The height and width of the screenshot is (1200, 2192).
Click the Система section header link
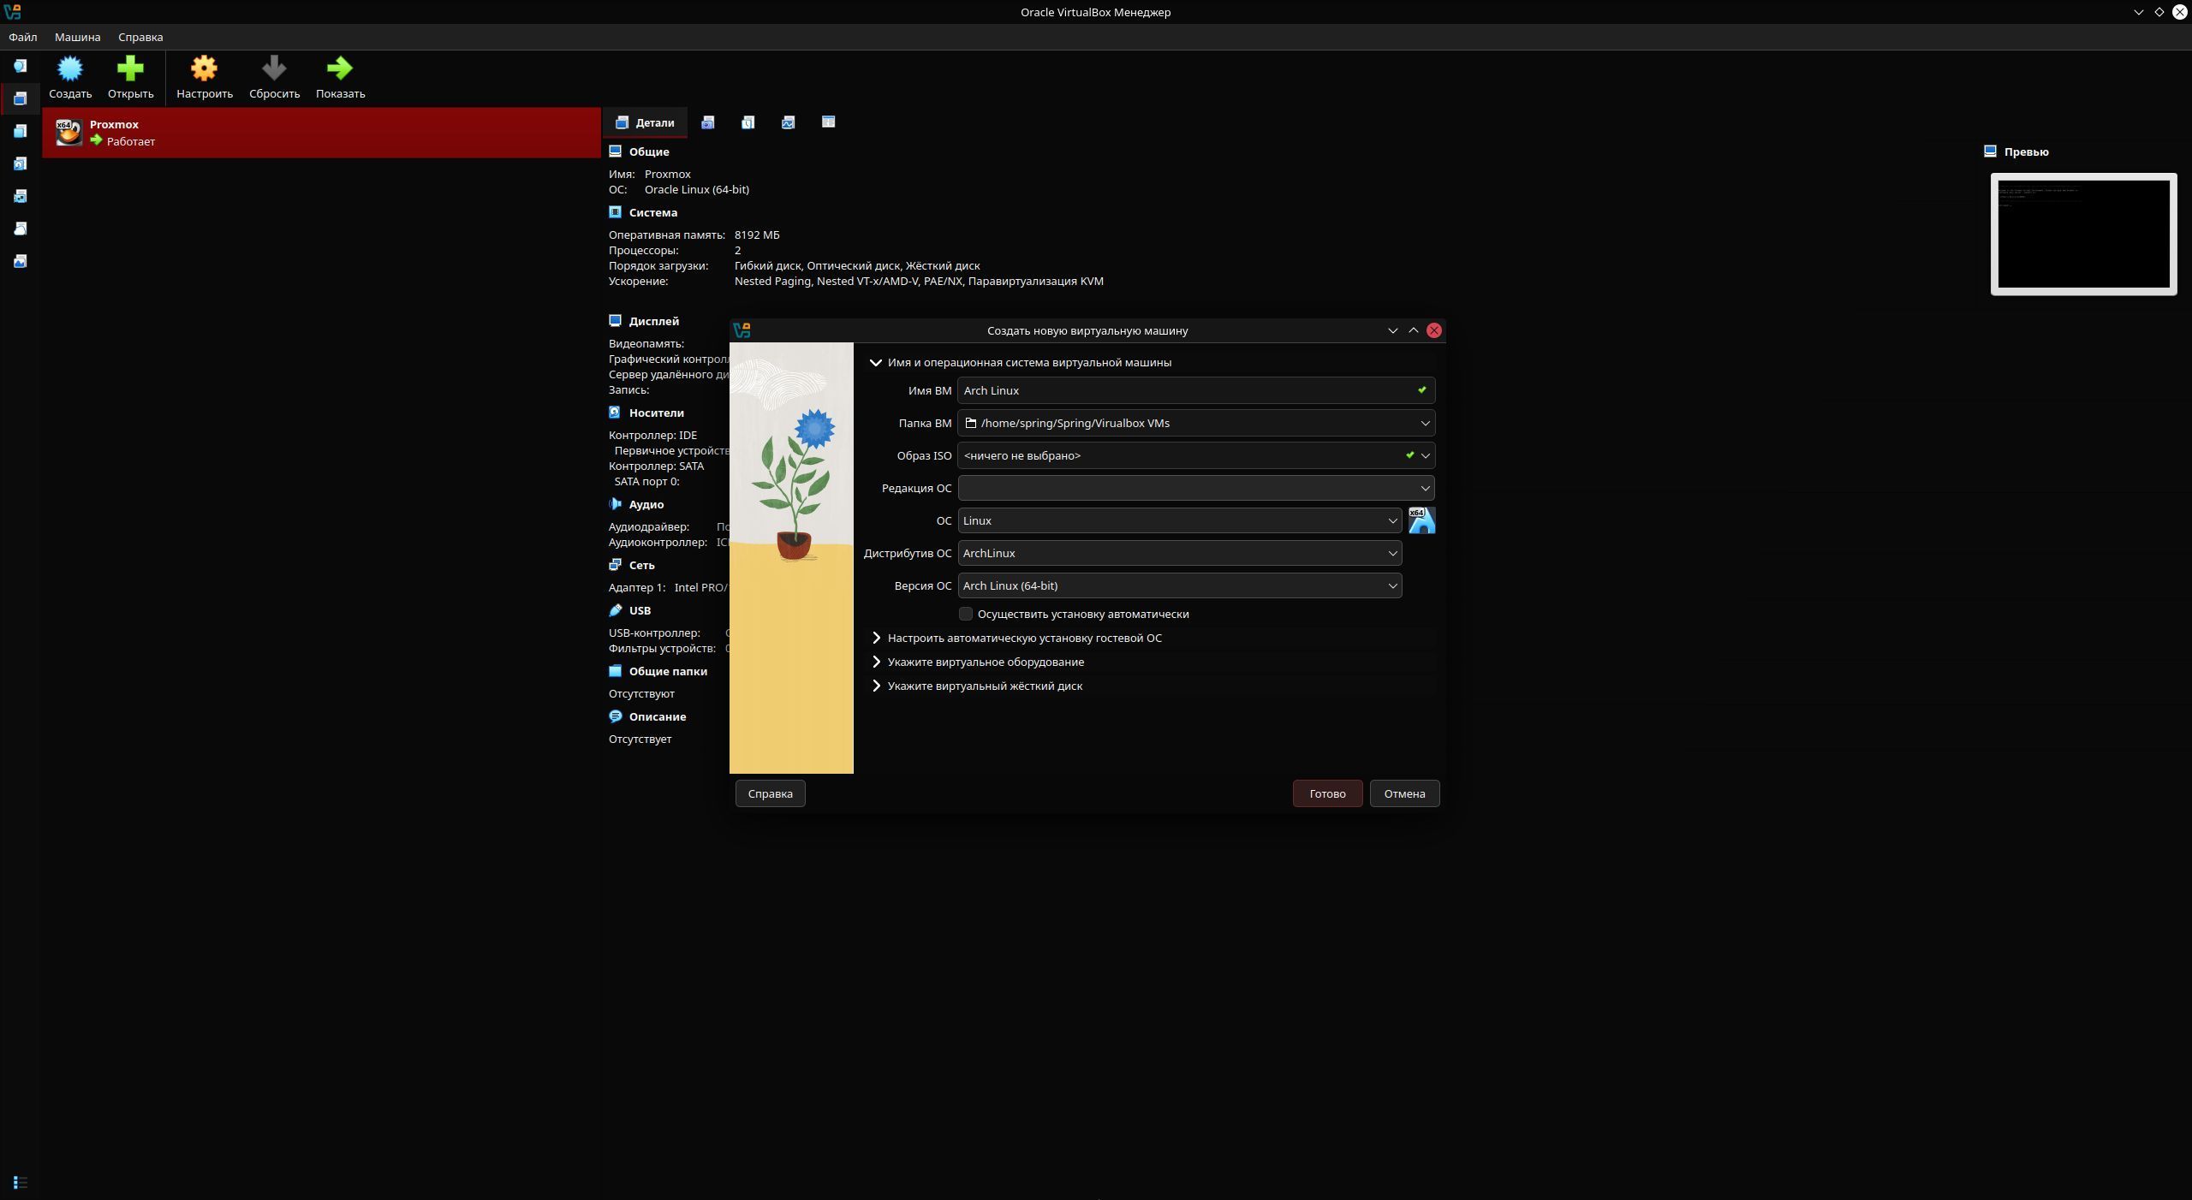(652, 212)
